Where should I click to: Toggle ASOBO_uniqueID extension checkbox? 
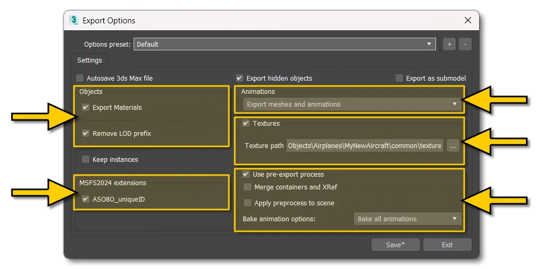point(86,199)
